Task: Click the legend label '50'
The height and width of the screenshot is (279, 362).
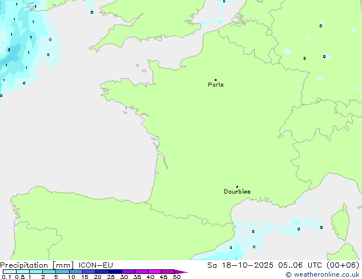Action: click(x=176, y=277)
